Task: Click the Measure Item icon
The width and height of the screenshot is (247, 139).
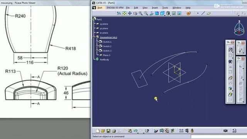Action: click(187, 131)
